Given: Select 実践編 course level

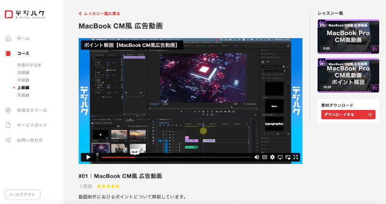Looking at the screenshot, I should [x=23, y=95].
